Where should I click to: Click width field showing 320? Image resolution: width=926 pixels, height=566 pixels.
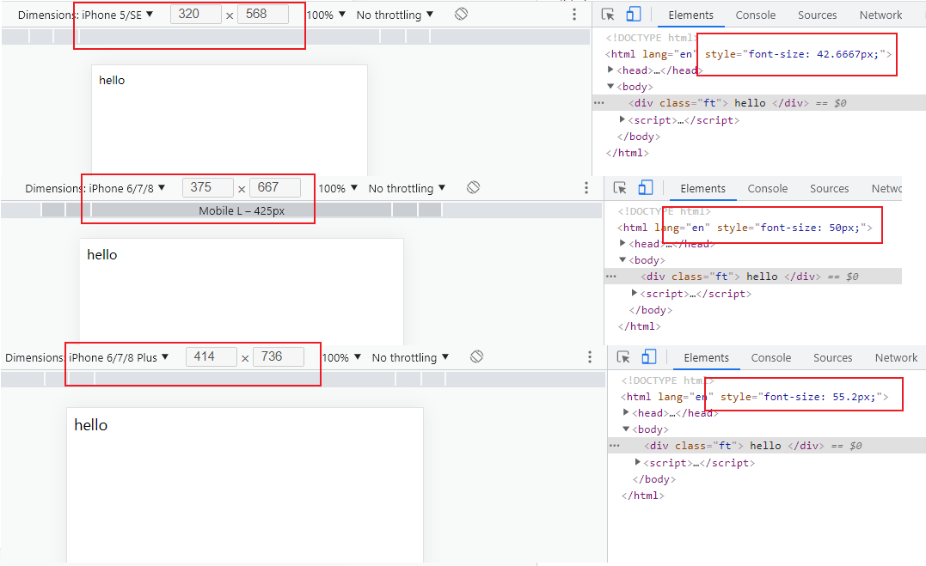coord(195,14)
